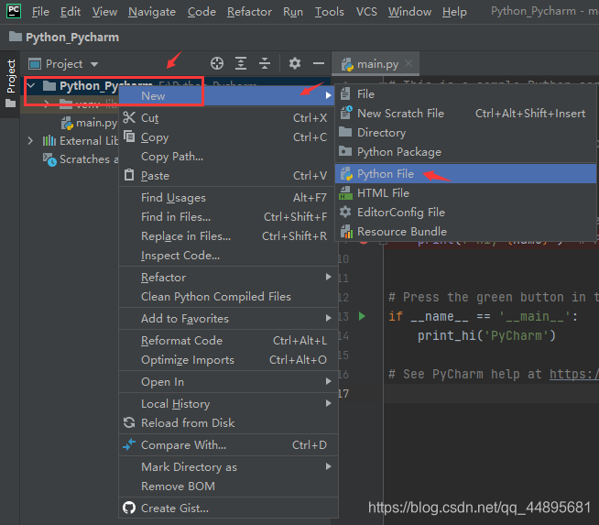
Task: Click the Python Package icon in submenu
Action: [345, 151]
